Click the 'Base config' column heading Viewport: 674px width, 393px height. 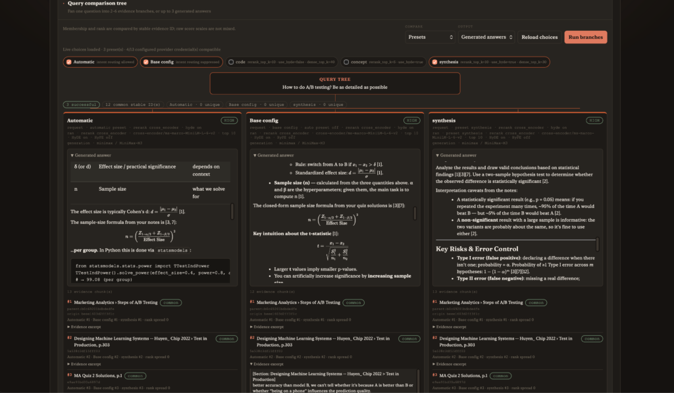(264, 120)
